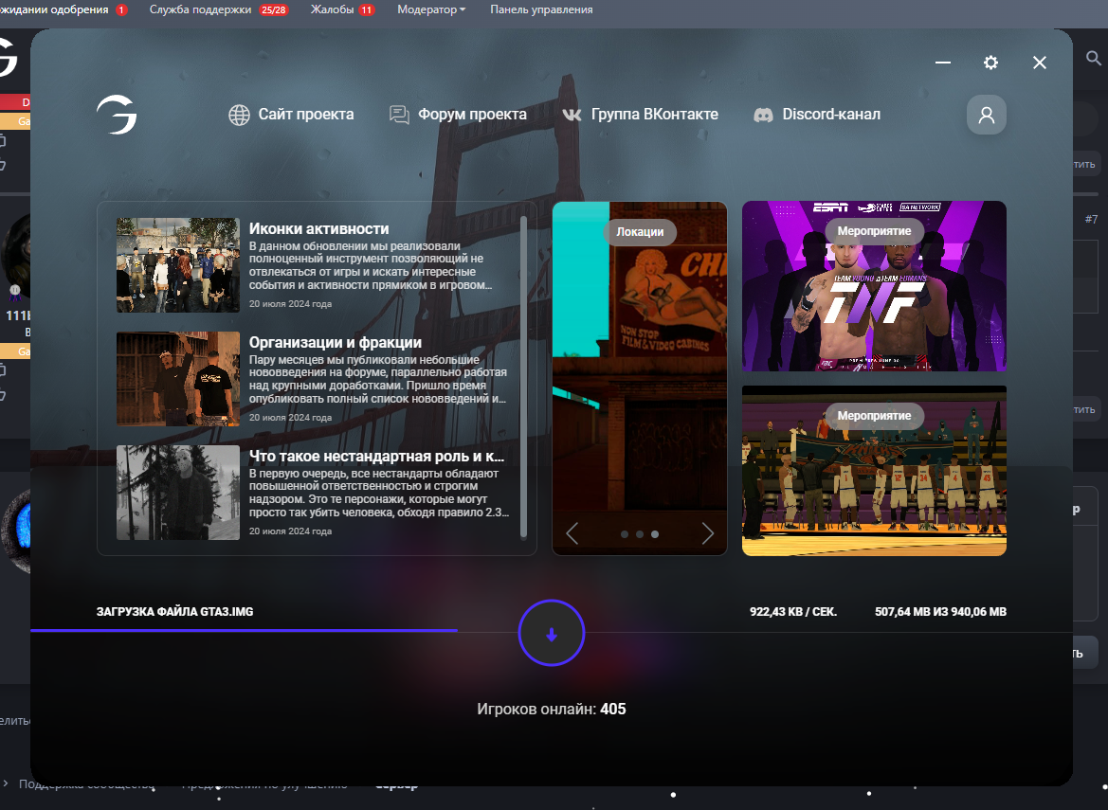The width and height of the screenshot is (1108, 810).
Task: Open Жалобы menu item
Action: coord(332,9)
